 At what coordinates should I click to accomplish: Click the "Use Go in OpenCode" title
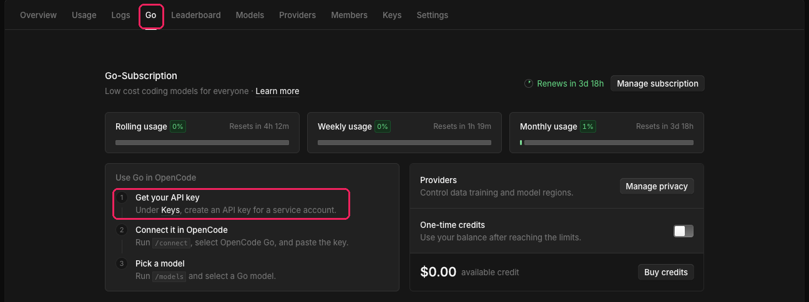coord(155,177)
